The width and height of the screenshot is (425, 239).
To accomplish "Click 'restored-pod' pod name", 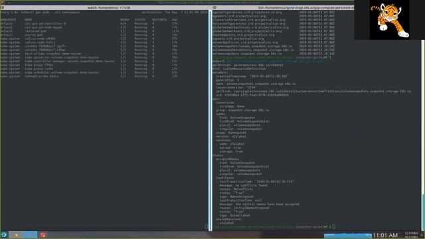I will click(35, 31).
